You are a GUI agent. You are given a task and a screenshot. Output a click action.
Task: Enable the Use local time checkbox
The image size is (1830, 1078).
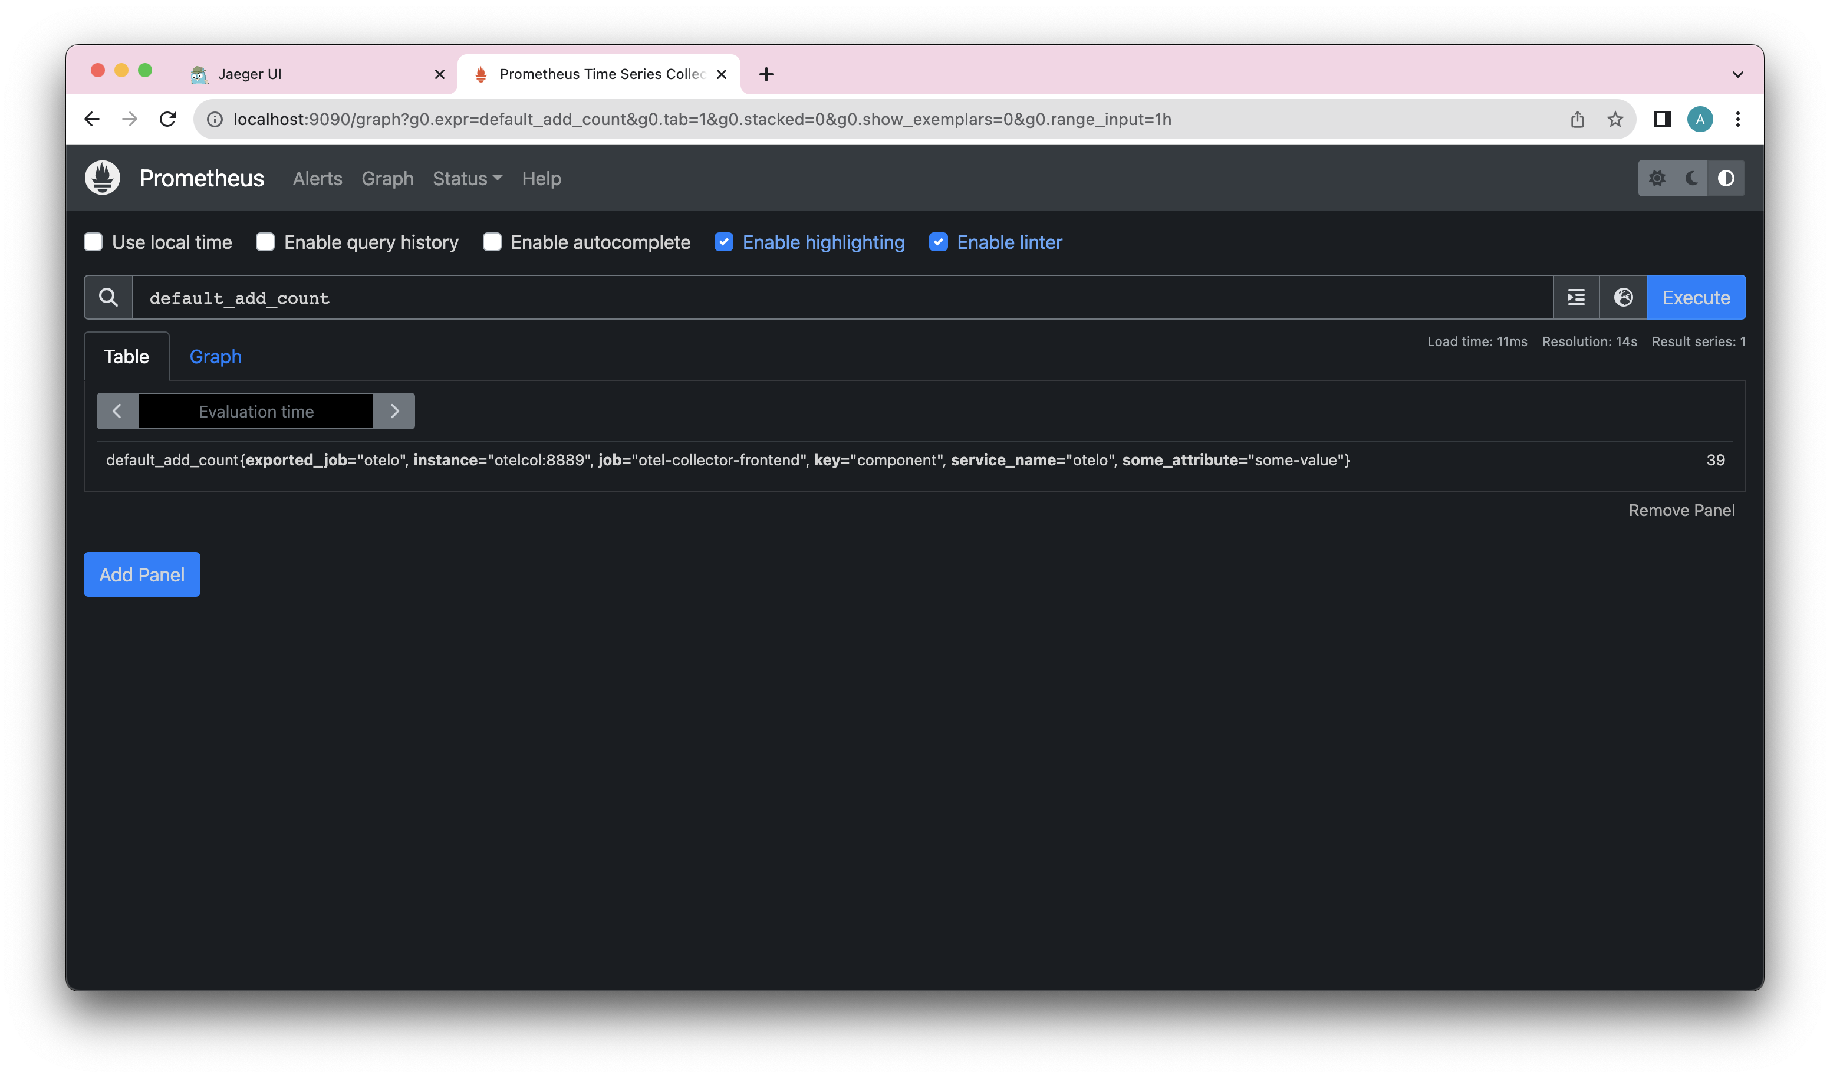click(x=93, y=242)
